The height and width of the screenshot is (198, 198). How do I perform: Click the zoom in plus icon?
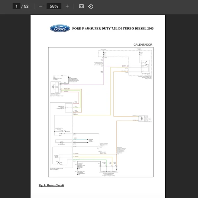tap(67, 6)
